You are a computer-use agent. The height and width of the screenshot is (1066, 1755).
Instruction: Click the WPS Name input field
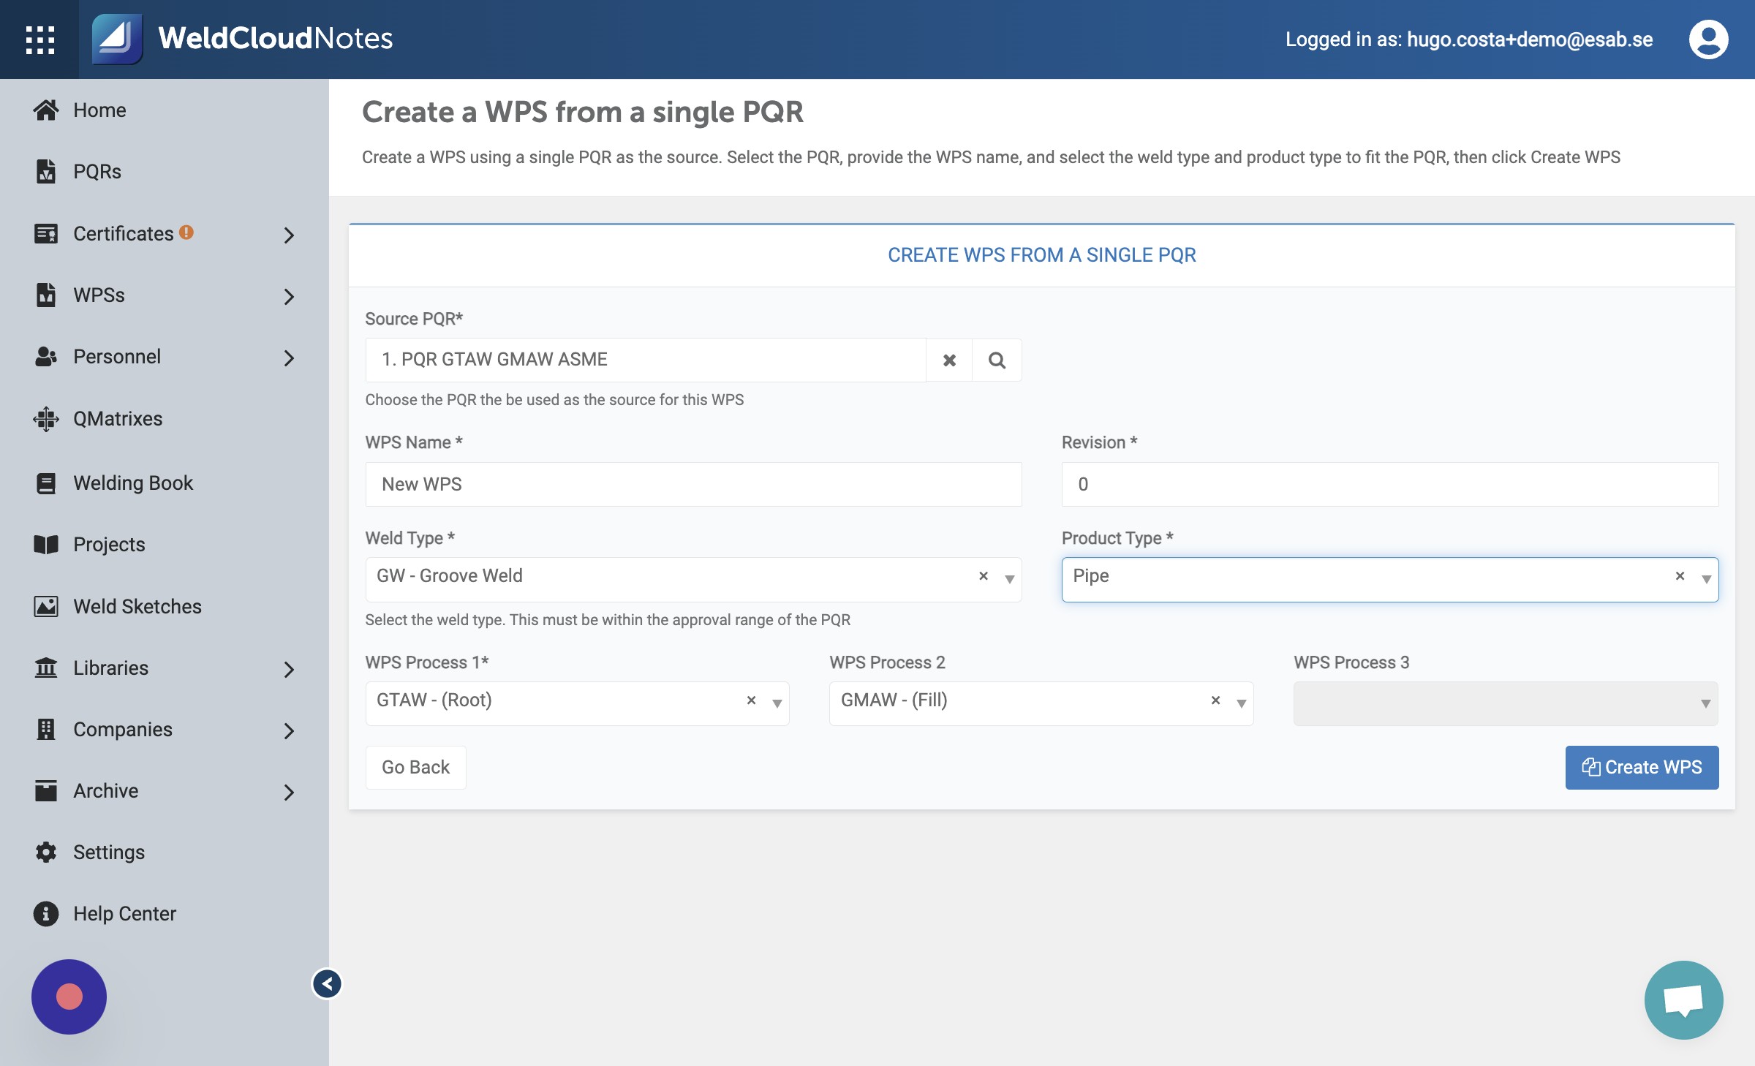(693, 484)
